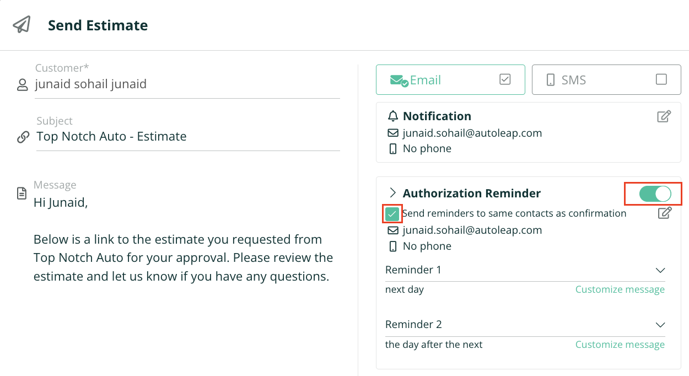Edit the Notification contacts with pencil icon

(664, 116)
